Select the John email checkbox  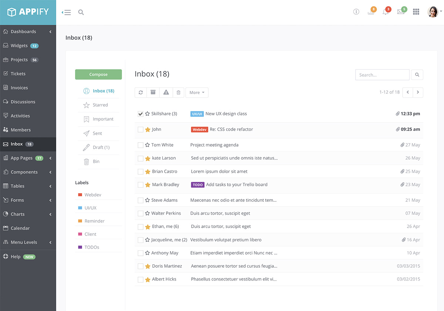140,130
